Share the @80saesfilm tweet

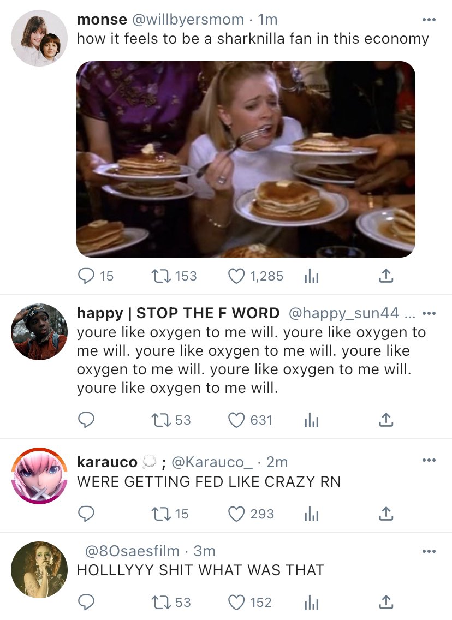[x=385, y=602]
